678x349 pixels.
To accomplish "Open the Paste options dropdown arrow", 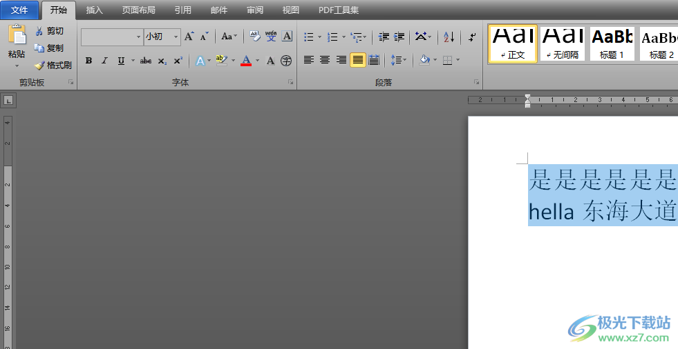I will click(17, 66).
